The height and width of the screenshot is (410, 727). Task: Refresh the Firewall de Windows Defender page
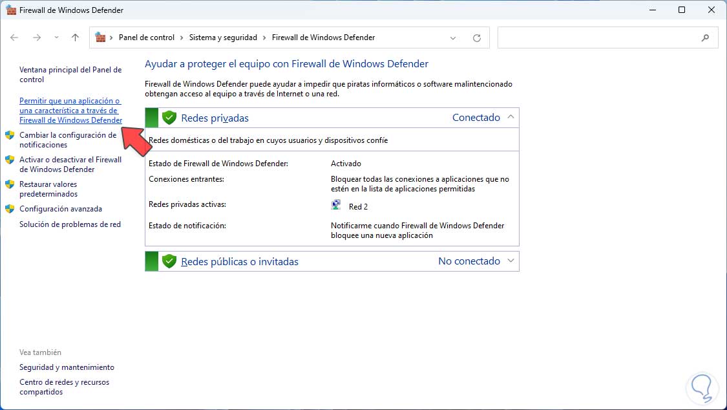(x=477, y=38)
